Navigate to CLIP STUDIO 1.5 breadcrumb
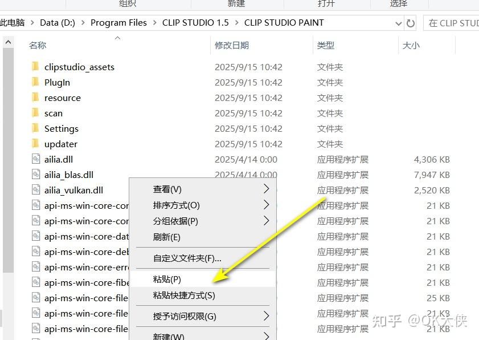The height and width of the screenshot is (340, 479). (195, 23)
